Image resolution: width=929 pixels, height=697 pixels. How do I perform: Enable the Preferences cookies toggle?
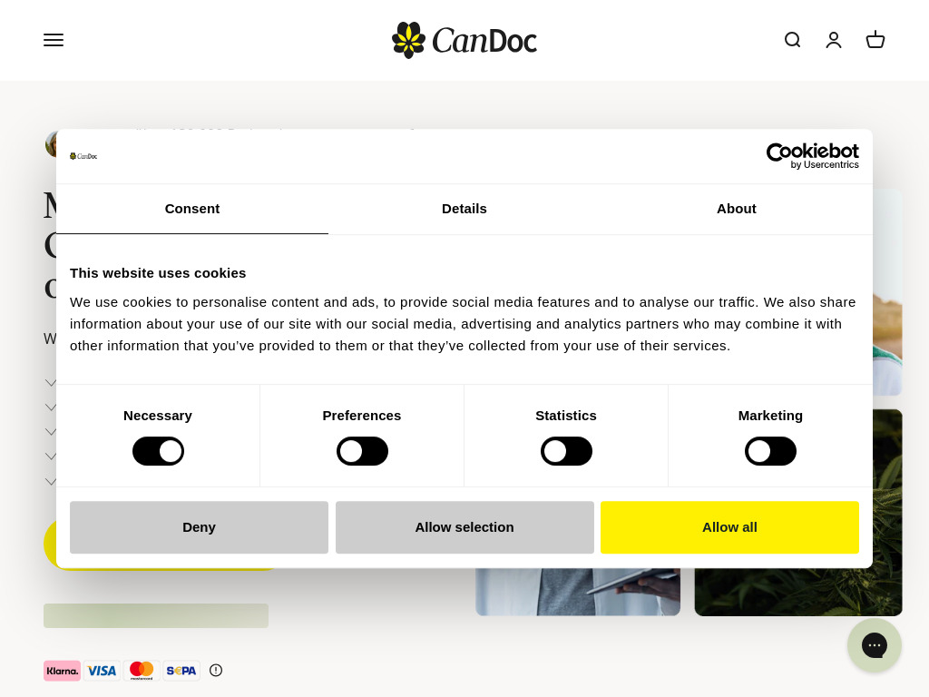click(x=362, y=451)
